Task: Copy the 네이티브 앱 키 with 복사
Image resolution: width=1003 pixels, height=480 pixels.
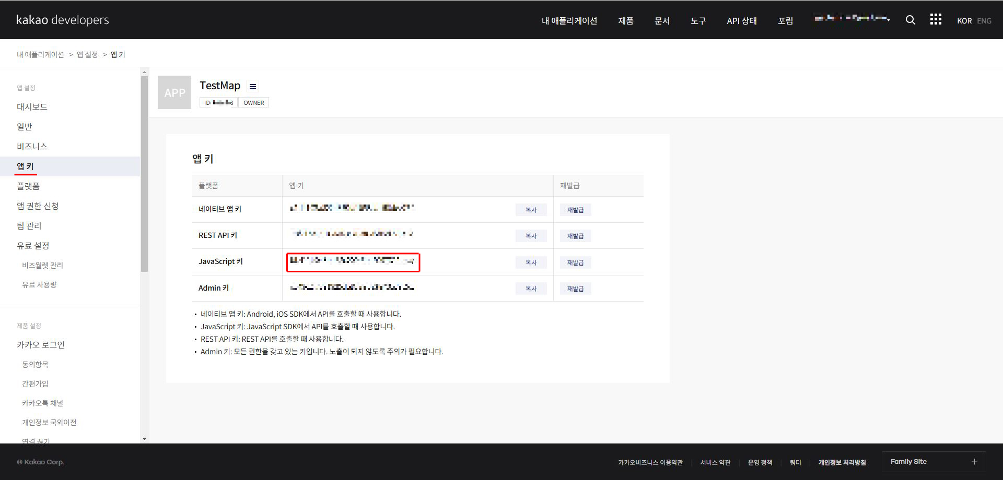Action: click(531, 210)
